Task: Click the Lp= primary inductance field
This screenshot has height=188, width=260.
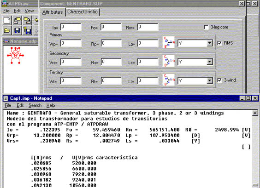Action: pyautogui.click(x=148, y=43)
